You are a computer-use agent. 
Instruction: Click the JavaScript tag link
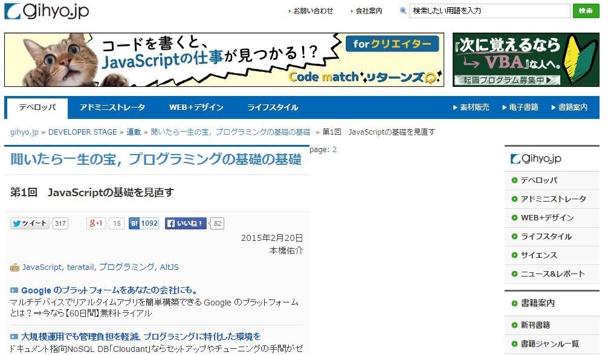click(x=42, y=267)
